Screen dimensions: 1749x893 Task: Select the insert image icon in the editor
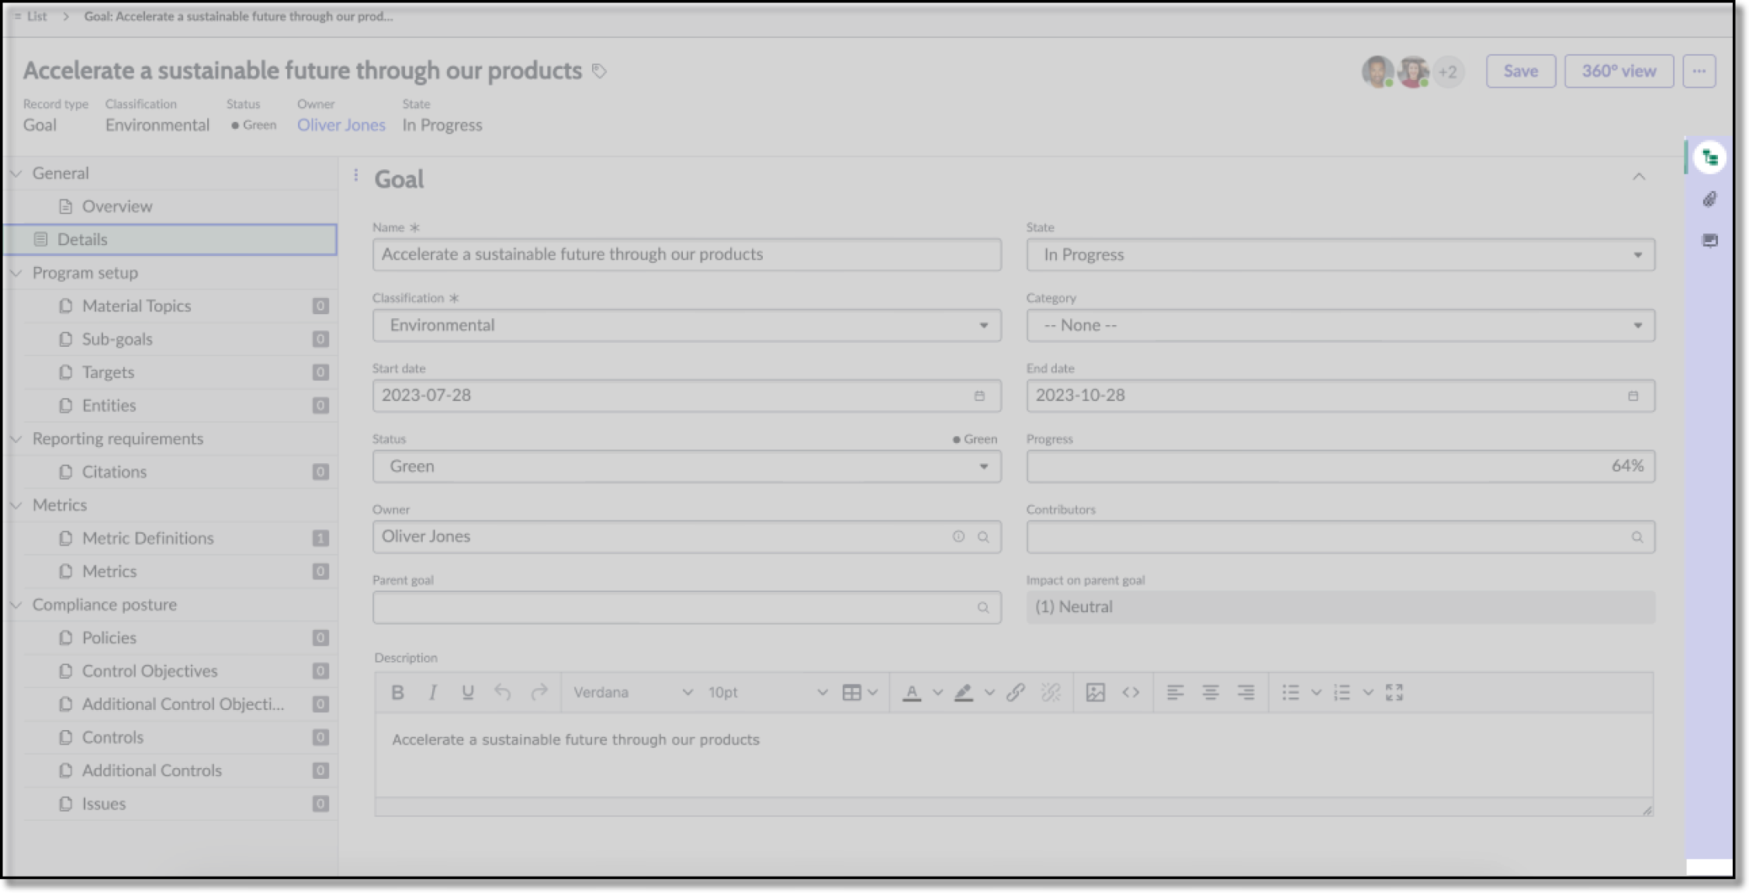pyautogui.click(x=1094, y=692)
